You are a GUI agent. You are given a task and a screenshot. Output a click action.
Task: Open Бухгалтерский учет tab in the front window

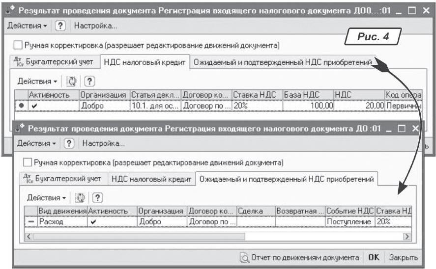[x=62, y=179]
